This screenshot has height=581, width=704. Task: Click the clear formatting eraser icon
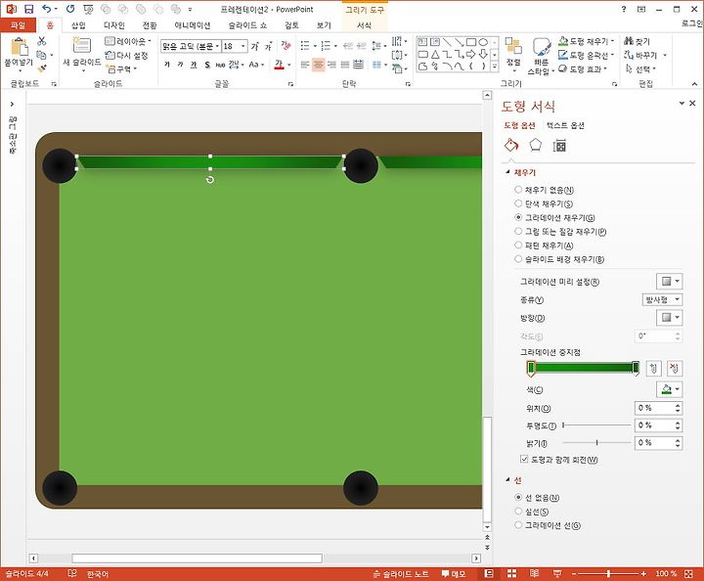pos(286,45)
